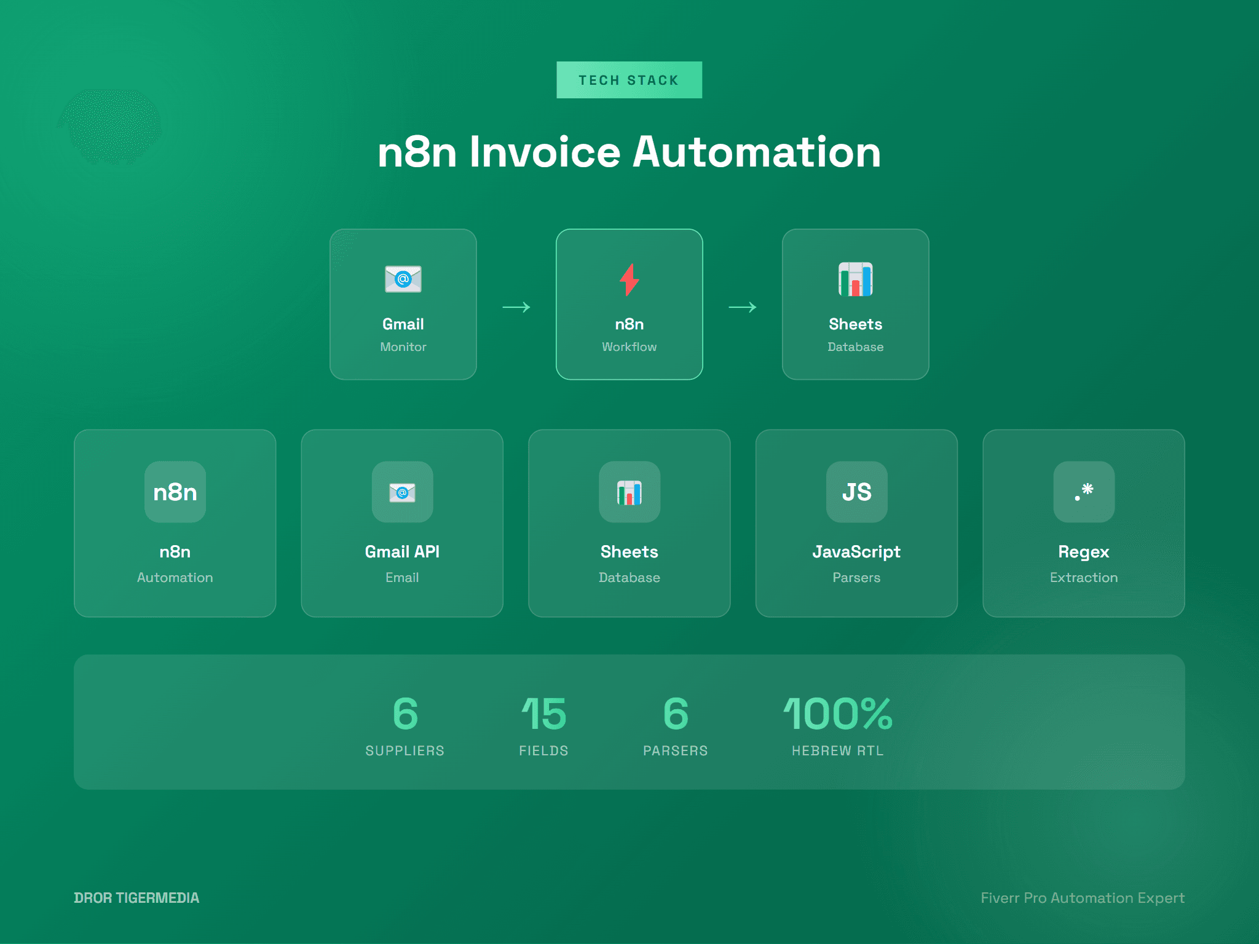The height and width of the screenshot is (944, 1259).
Task: Click the Fiverr Pro Automation Expert text
Action: click(1083, 897)
